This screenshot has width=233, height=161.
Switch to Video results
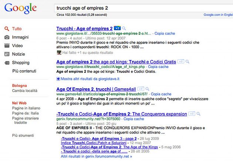coord(17,45)
